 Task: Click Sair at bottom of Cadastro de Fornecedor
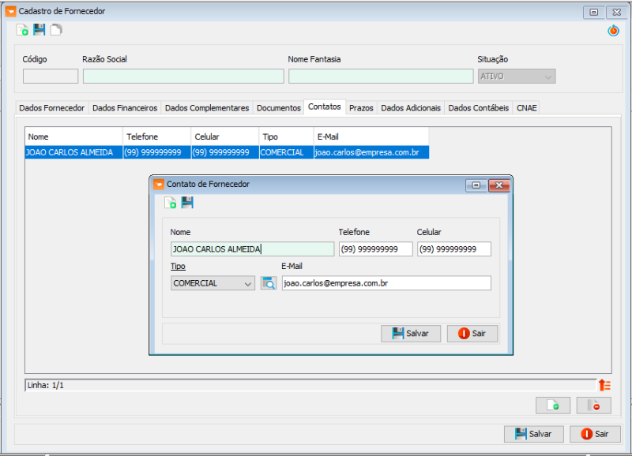595,434
